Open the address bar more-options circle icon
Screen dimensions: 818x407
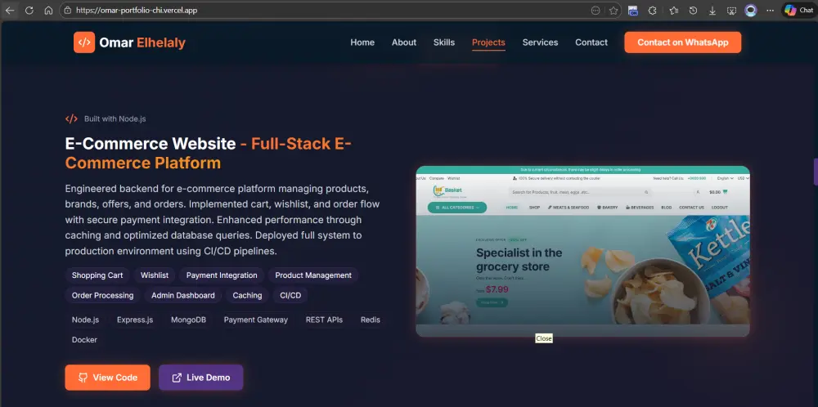[x=596, y=11]
